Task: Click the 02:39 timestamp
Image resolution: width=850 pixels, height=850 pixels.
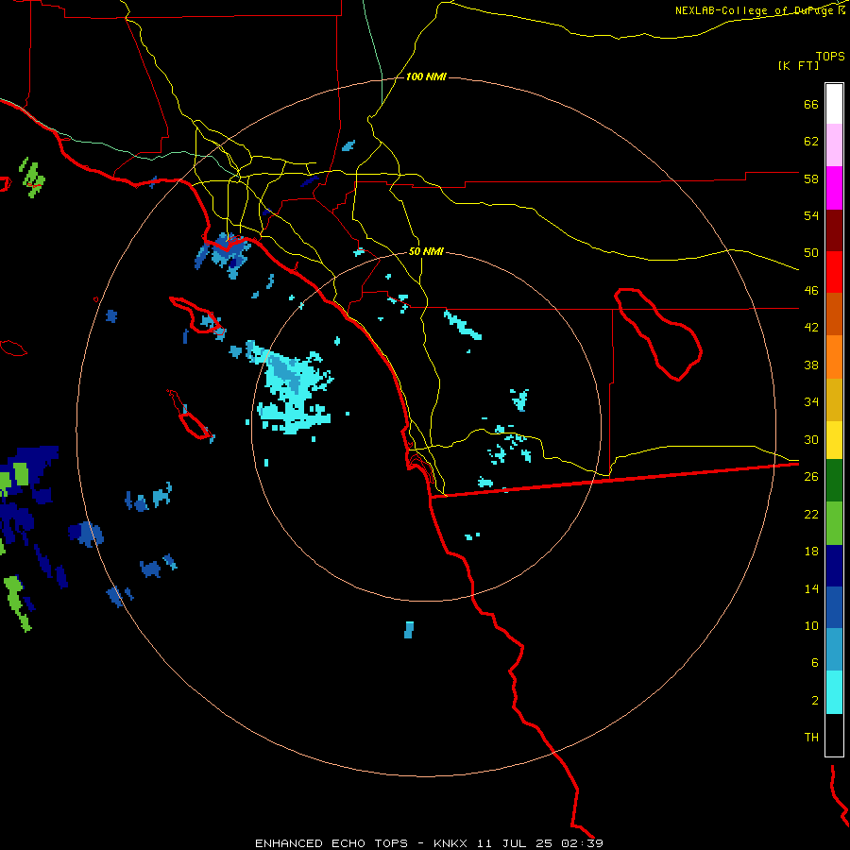Action: click(x=582, y=843)
